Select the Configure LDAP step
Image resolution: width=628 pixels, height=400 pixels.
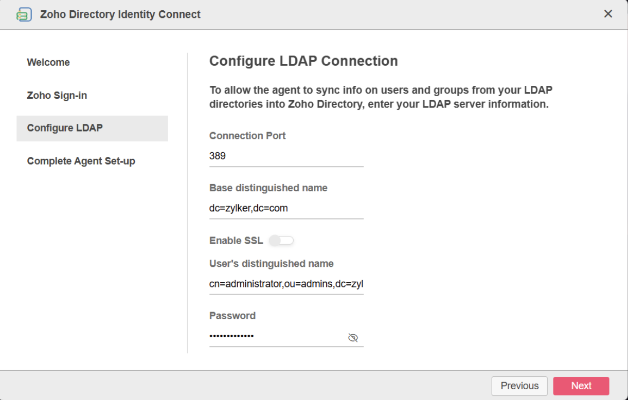(x=92, y=128)
